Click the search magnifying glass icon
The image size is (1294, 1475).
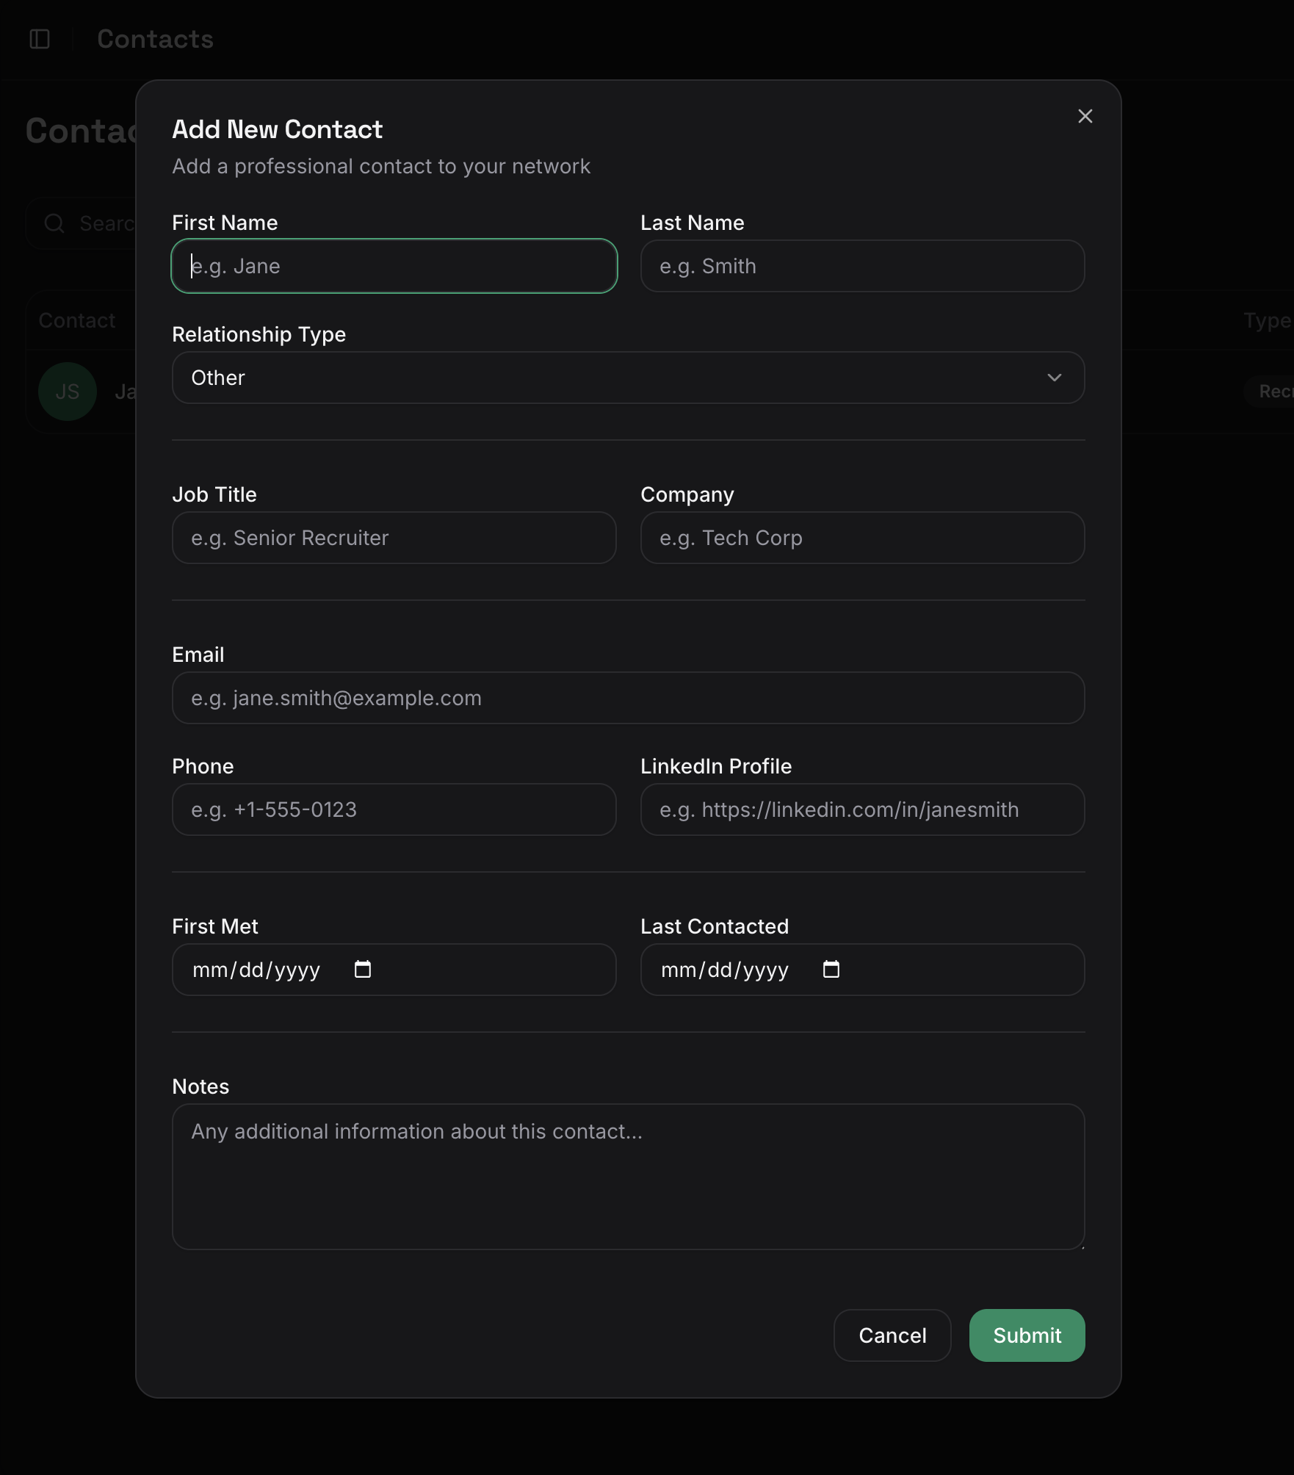(55, 223)
